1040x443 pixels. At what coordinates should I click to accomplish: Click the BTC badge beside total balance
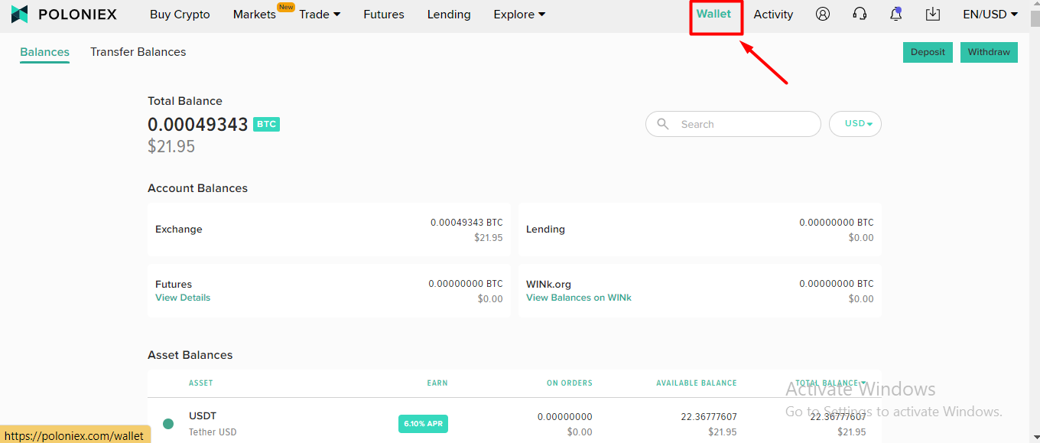pyautogui.click(x=266, y=124)
